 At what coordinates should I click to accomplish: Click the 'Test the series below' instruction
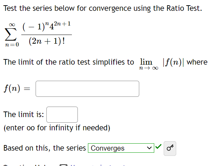click(103, 8)
